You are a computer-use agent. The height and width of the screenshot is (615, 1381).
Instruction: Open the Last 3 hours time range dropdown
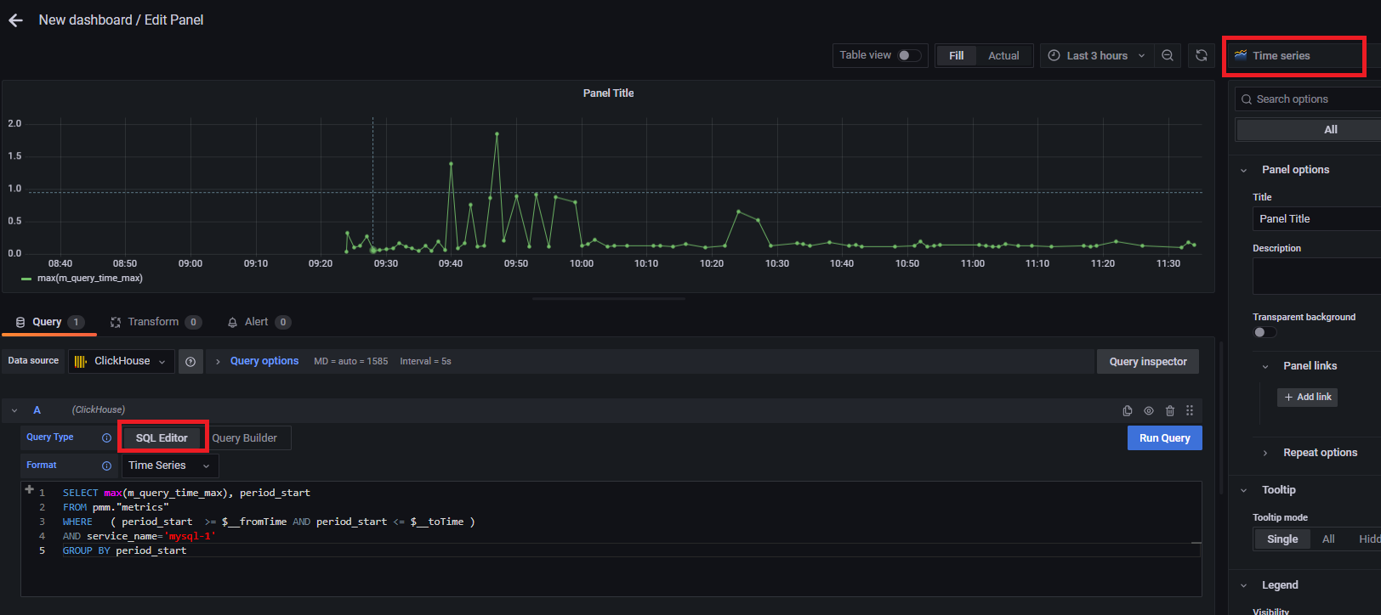[1097, 55]
